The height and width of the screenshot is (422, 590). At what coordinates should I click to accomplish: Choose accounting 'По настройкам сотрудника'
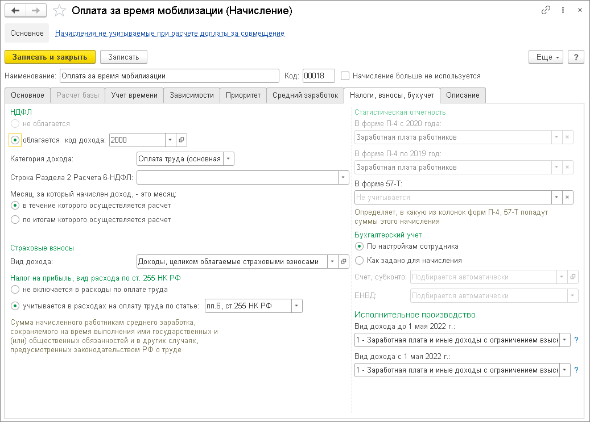pyautogui.click(x=360, y=246)
